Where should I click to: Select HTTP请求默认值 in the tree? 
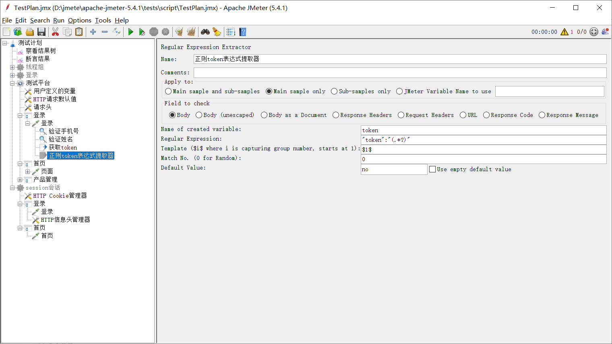click(x=55, y=99)
